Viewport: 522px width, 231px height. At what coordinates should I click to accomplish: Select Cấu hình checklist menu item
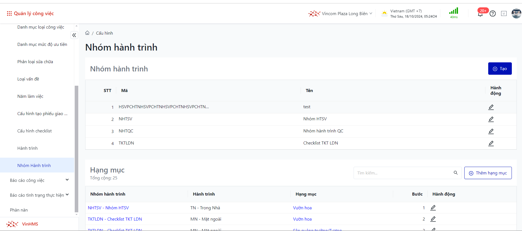tap(34, 131)
